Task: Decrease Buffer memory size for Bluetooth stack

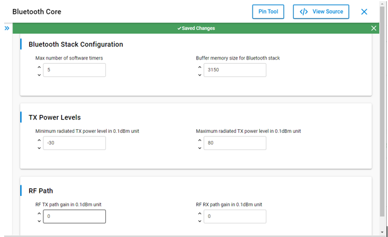Action: 200,75
